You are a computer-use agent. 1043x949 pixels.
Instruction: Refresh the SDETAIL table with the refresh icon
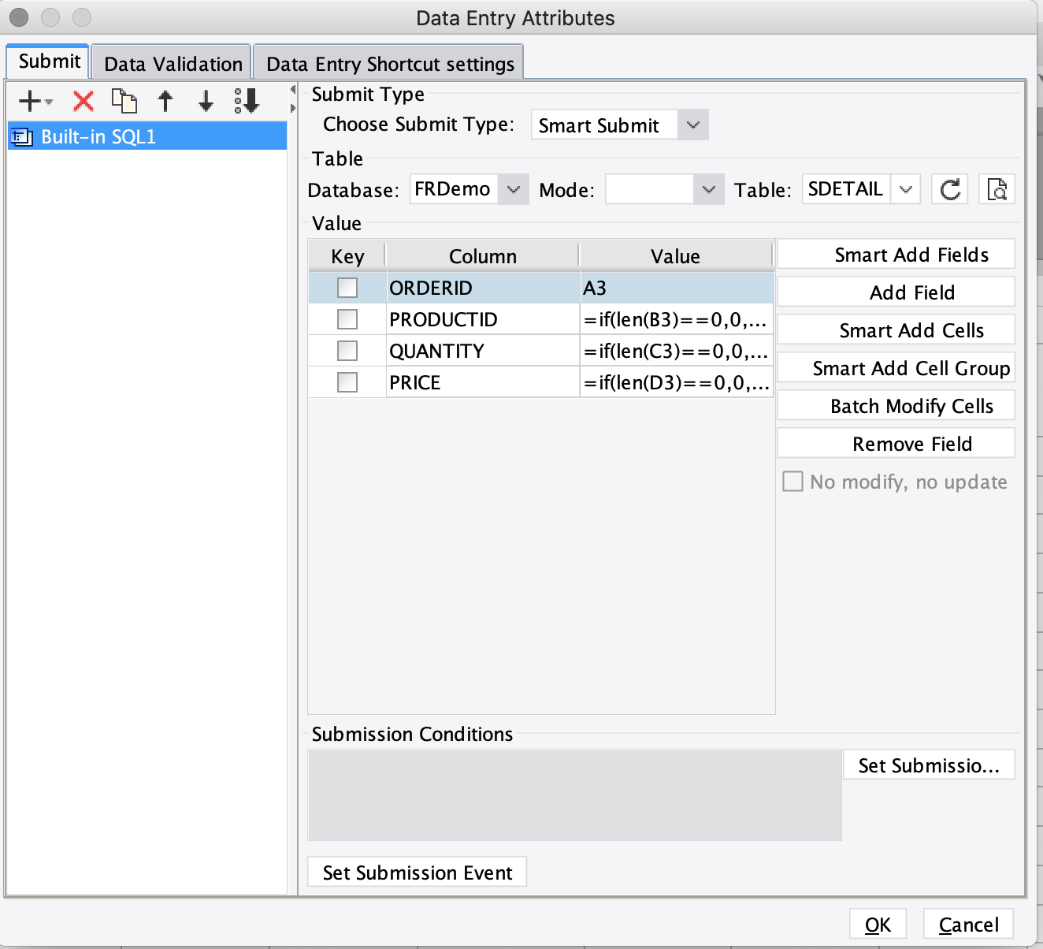pyautogui.click(x=949, y=188)
